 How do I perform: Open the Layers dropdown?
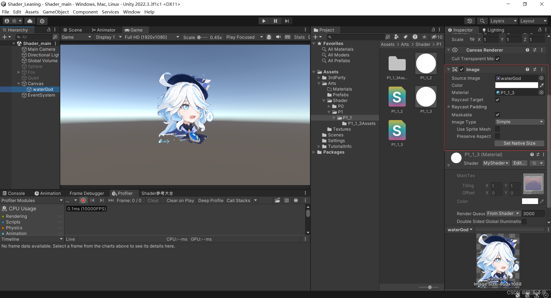pos(503,21)
